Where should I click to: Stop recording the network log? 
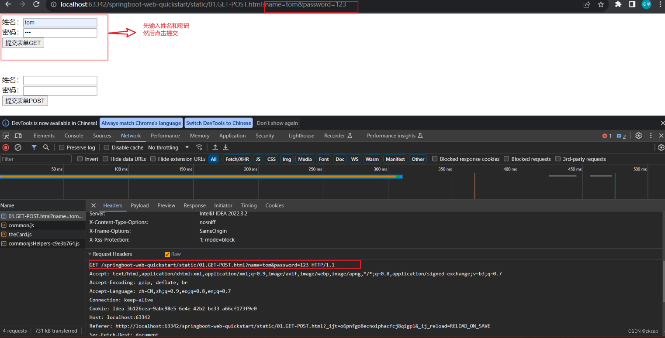(6, 147)
